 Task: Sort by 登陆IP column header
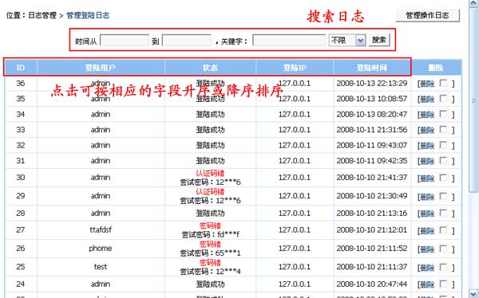point(295,68)
